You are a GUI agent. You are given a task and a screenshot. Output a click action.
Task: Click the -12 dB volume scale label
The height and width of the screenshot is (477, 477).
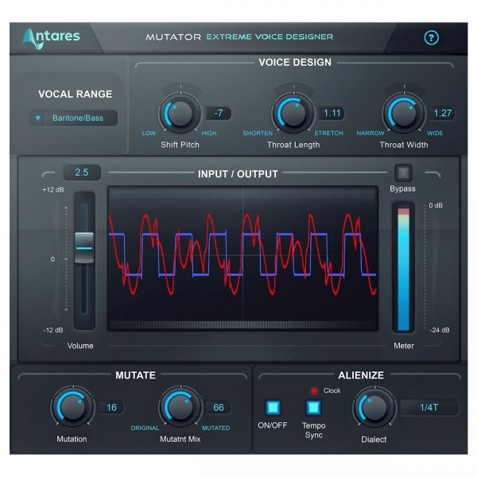point(53,330)
